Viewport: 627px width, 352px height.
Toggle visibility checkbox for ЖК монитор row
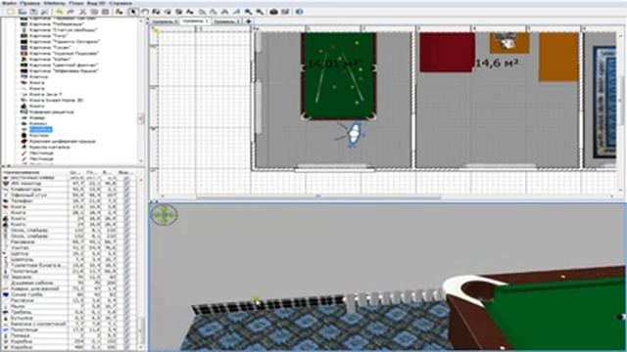126,184
